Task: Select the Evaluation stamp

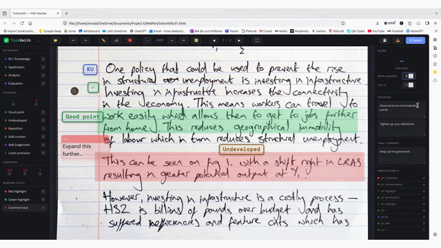Action: click(x=25, y=83)
